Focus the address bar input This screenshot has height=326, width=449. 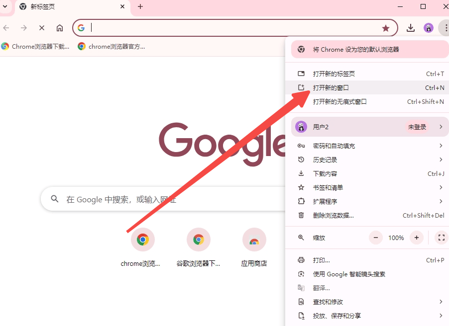pyautogui.click(x=235, y=28)
